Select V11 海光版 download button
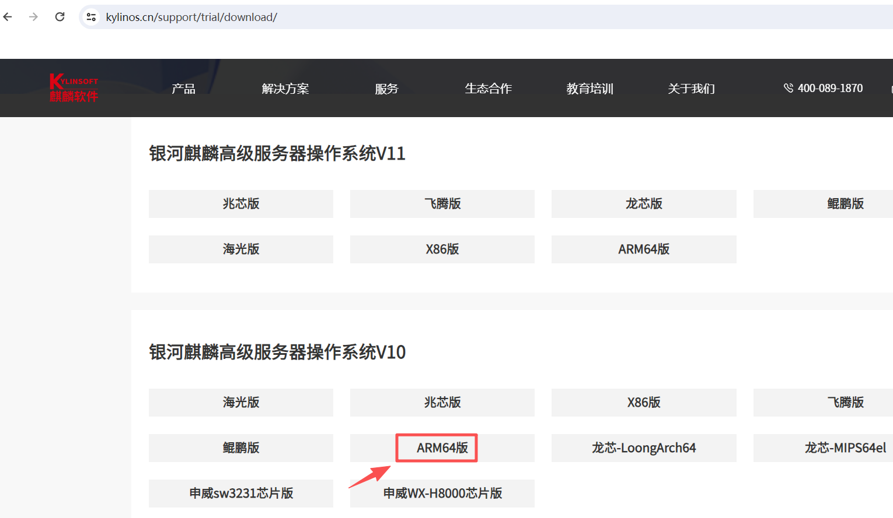 [x=241, y=249]
